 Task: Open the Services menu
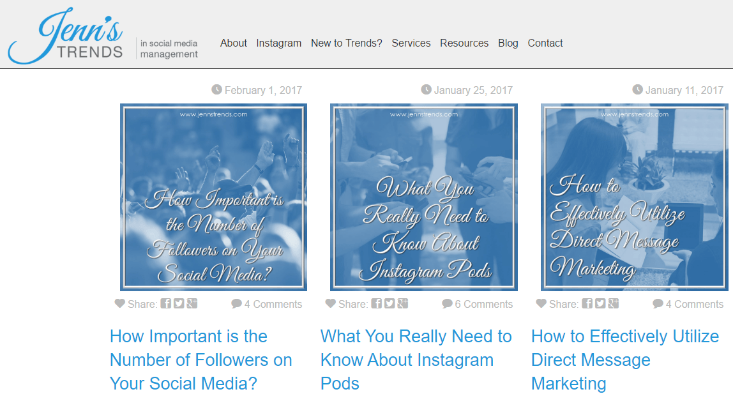coord(411,43)
